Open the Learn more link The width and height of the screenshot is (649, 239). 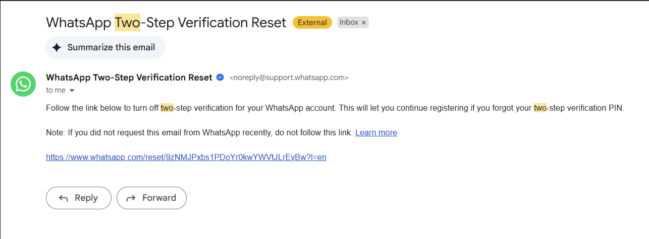[376, 133]
